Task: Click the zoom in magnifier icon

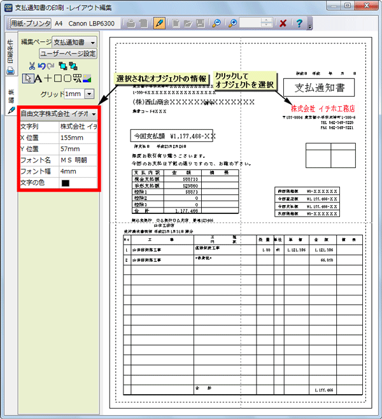Action: (234, 23)
